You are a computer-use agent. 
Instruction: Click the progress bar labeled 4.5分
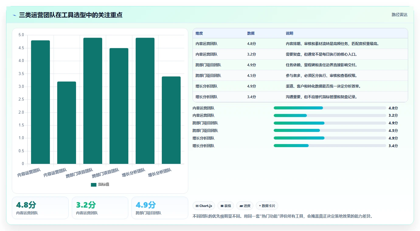[x=330, y=131]
